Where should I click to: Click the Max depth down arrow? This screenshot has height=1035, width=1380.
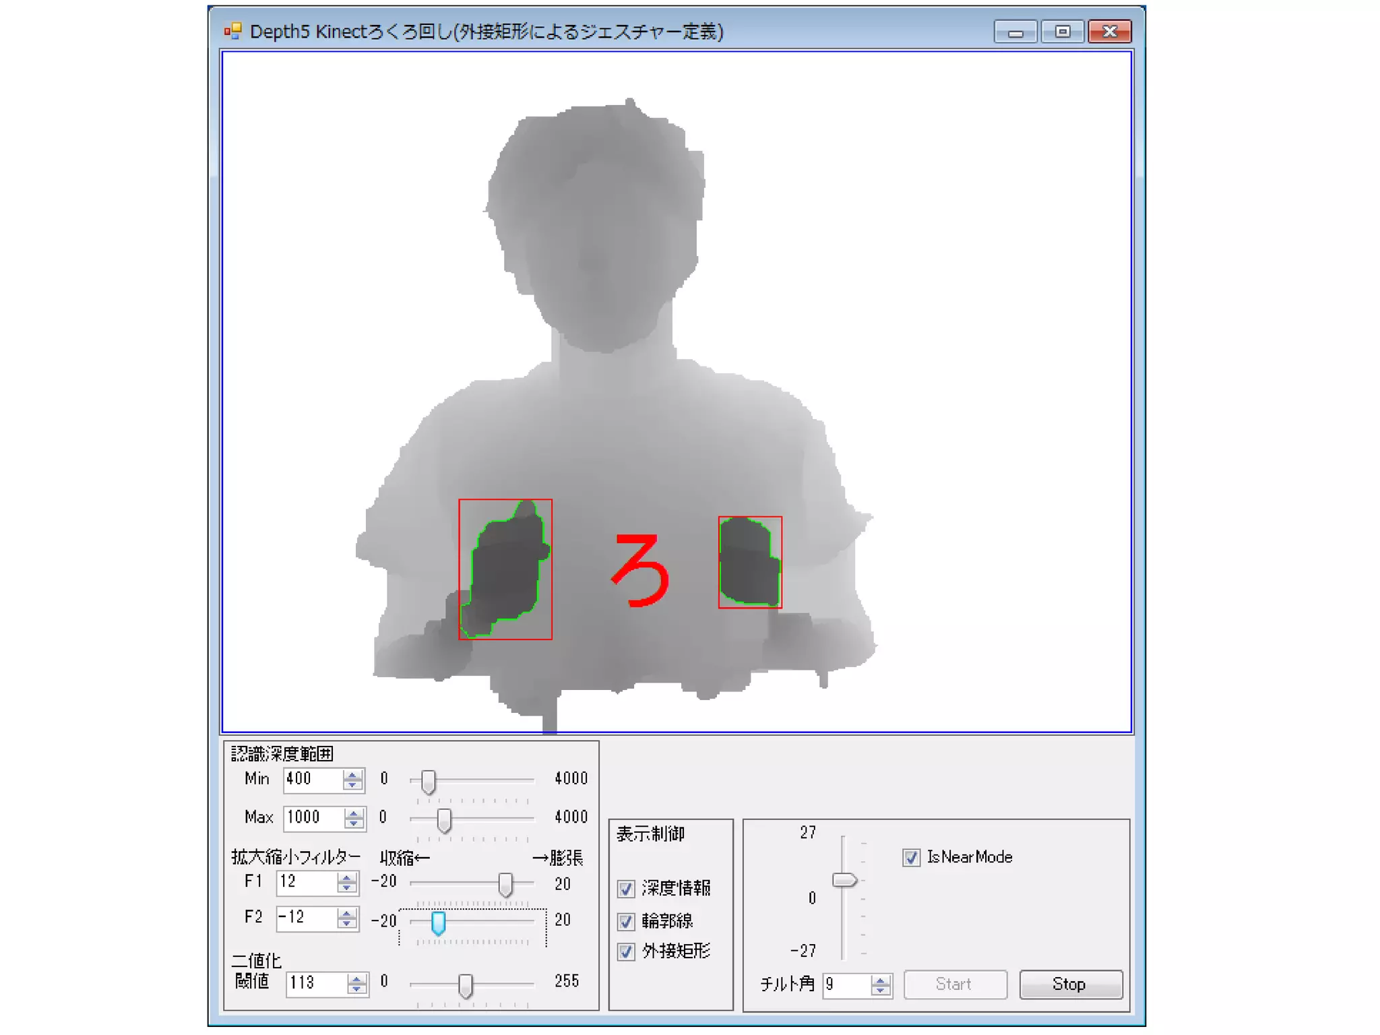pyautogui.click(x=353, y=823)
